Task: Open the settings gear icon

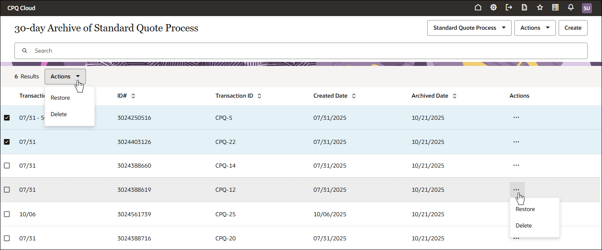Action: click(493, 7)
